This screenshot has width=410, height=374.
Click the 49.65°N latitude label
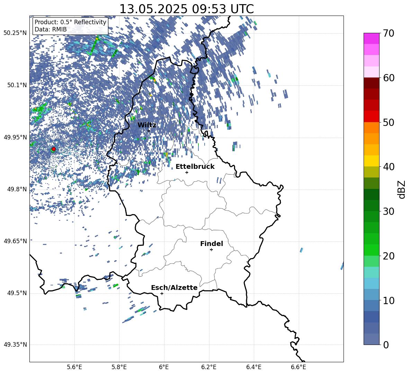(x=15, y=241)
